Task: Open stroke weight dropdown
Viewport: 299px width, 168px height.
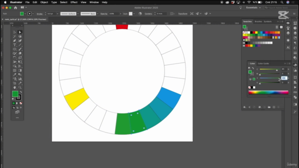Action: coord(57,14)
